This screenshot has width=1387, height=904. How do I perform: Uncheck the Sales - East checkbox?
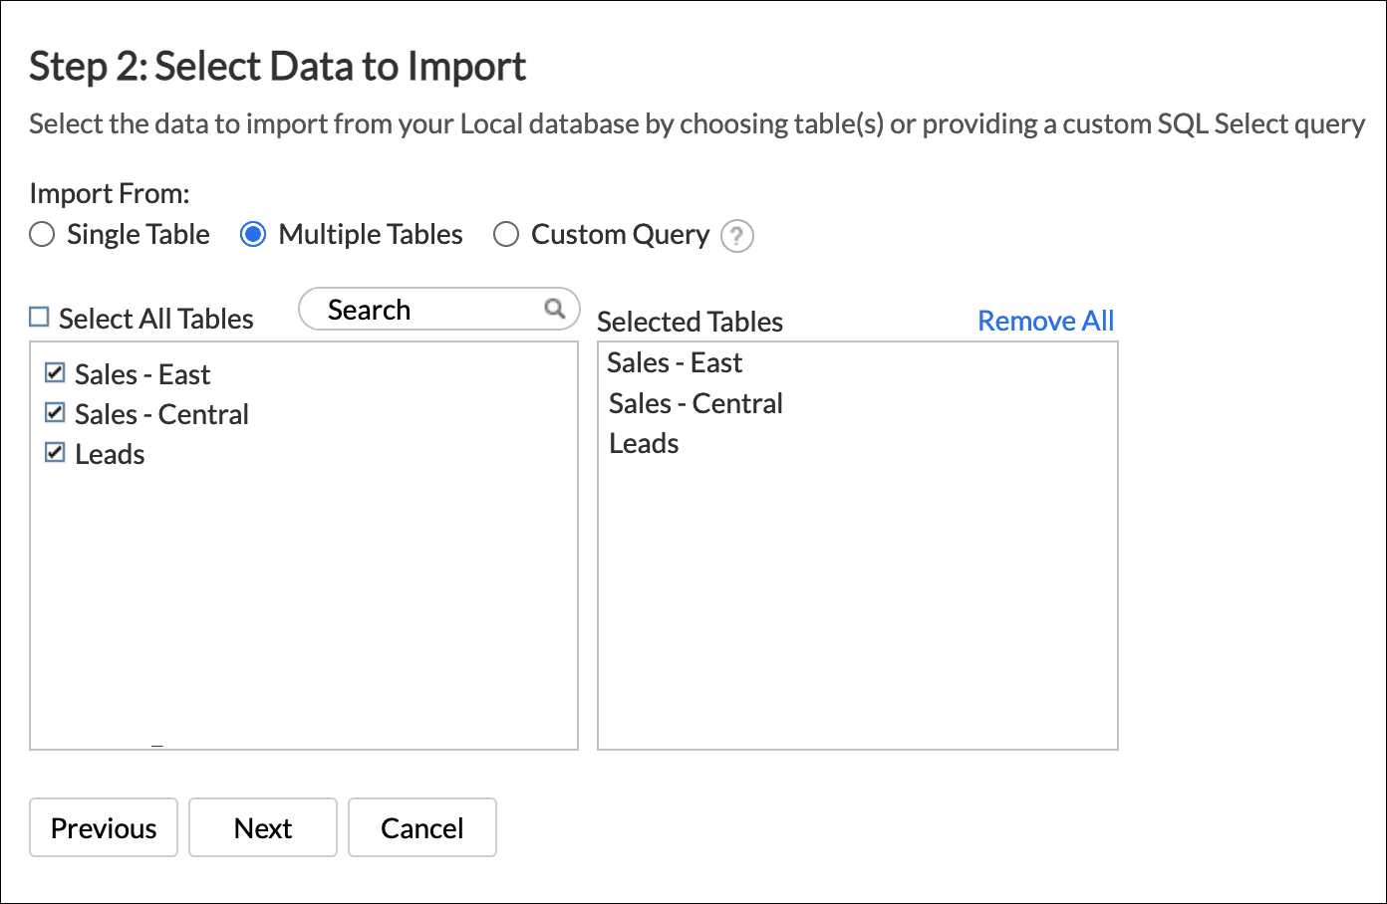[x=55, y=372]
